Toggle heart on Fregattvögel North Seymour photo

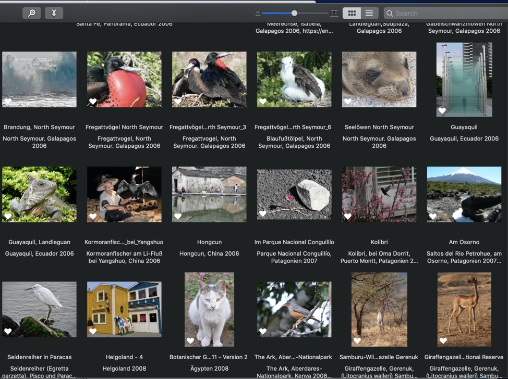click(93, 102)
